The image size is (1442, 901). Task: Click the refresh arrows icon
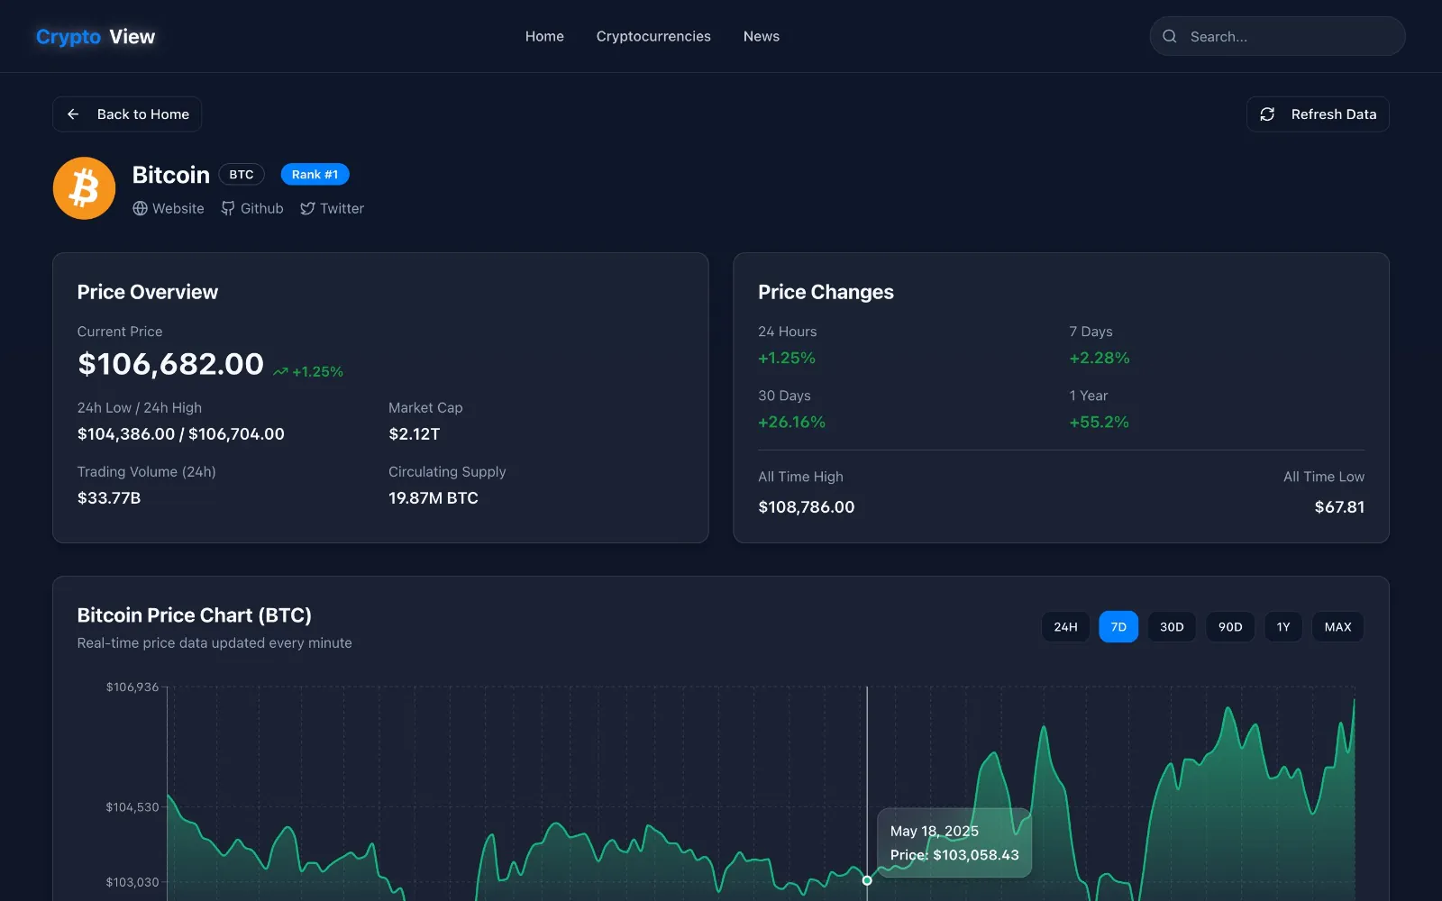pyautogui.click(x=1267, y=114)
